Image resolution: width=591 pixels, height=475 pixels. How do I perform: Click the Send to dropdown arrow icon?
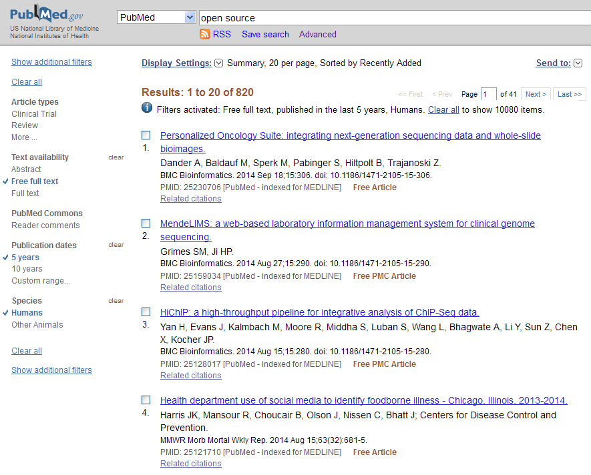[578, 63]
